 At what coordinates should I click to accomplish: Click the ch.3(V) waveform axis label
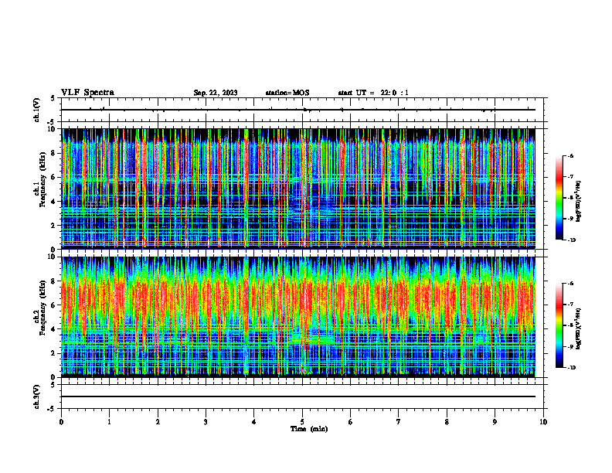[36, 396]
